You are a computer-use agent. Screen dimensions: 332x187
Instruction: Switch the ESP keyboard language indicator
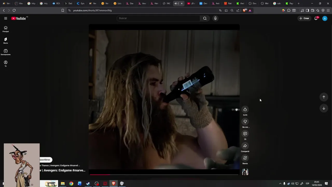(x=307, y=184)
